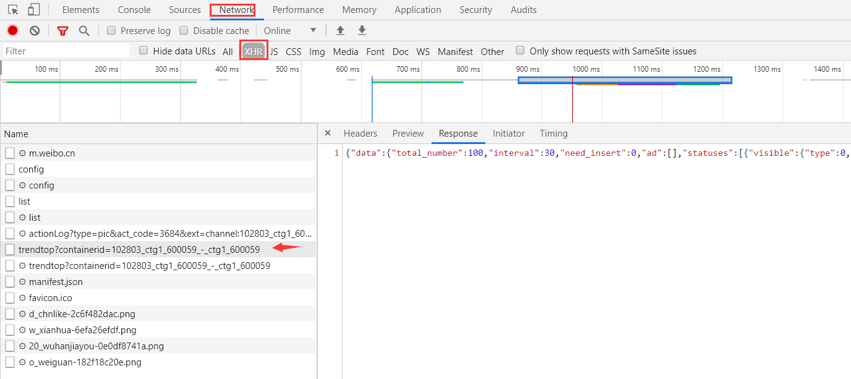This screenshot has width=851, height=379.
Task: Enable the Preserve log checkbox
Action: click(x=111, y=30)
